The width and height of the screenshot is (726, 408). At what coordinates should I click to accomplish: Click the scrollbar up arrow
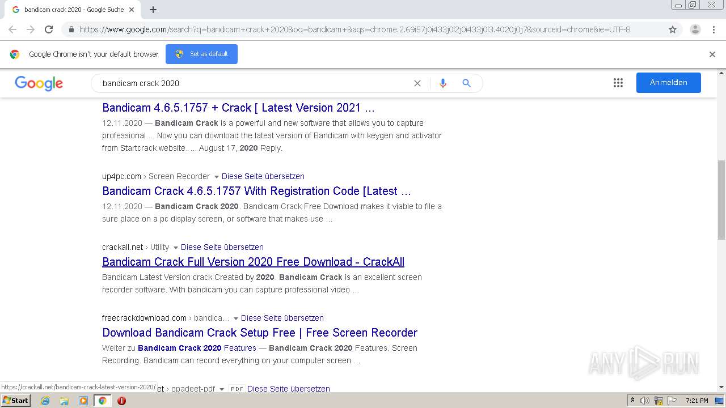coord(721,73)
